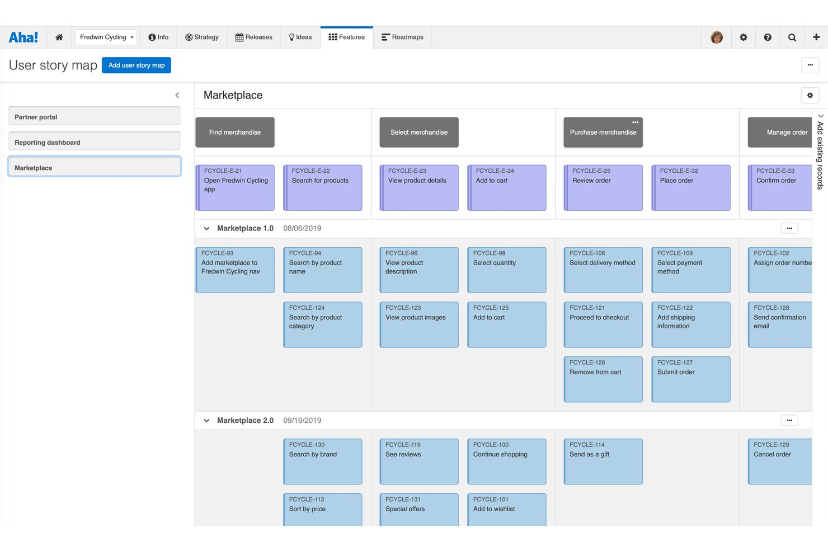Select Partner portal story map
Screen dimensions: 828x552
94,116
